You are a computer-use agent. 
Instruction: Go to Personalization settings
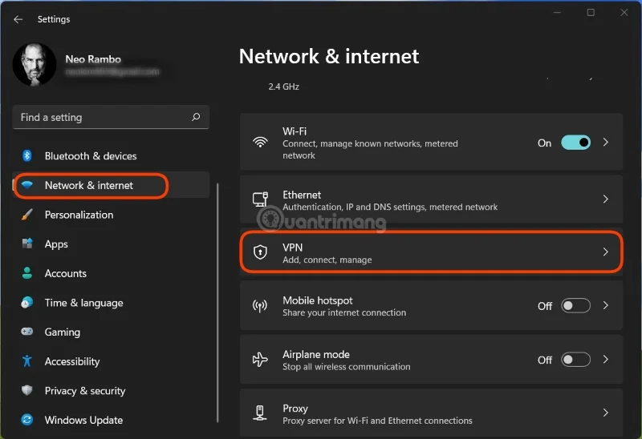(x=79, y=215)
